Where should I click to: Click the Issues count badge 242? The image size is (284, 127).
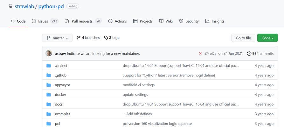pyautogui.click(x=54, y=21)
